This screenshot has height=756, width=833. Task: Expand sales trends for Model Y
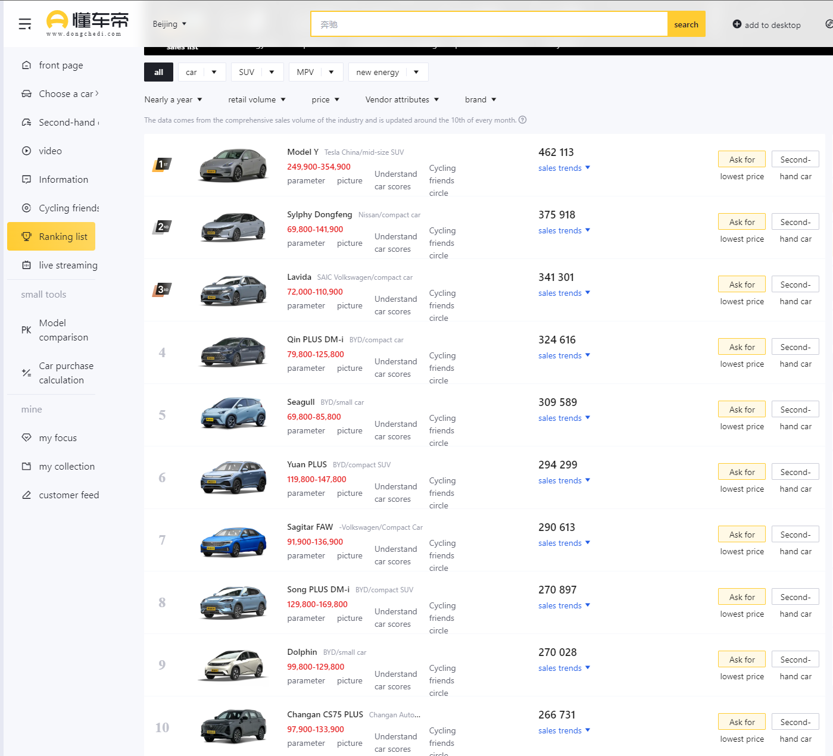[564, 168]
